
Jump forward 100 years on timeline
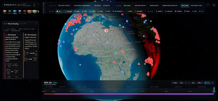point(200,83)
